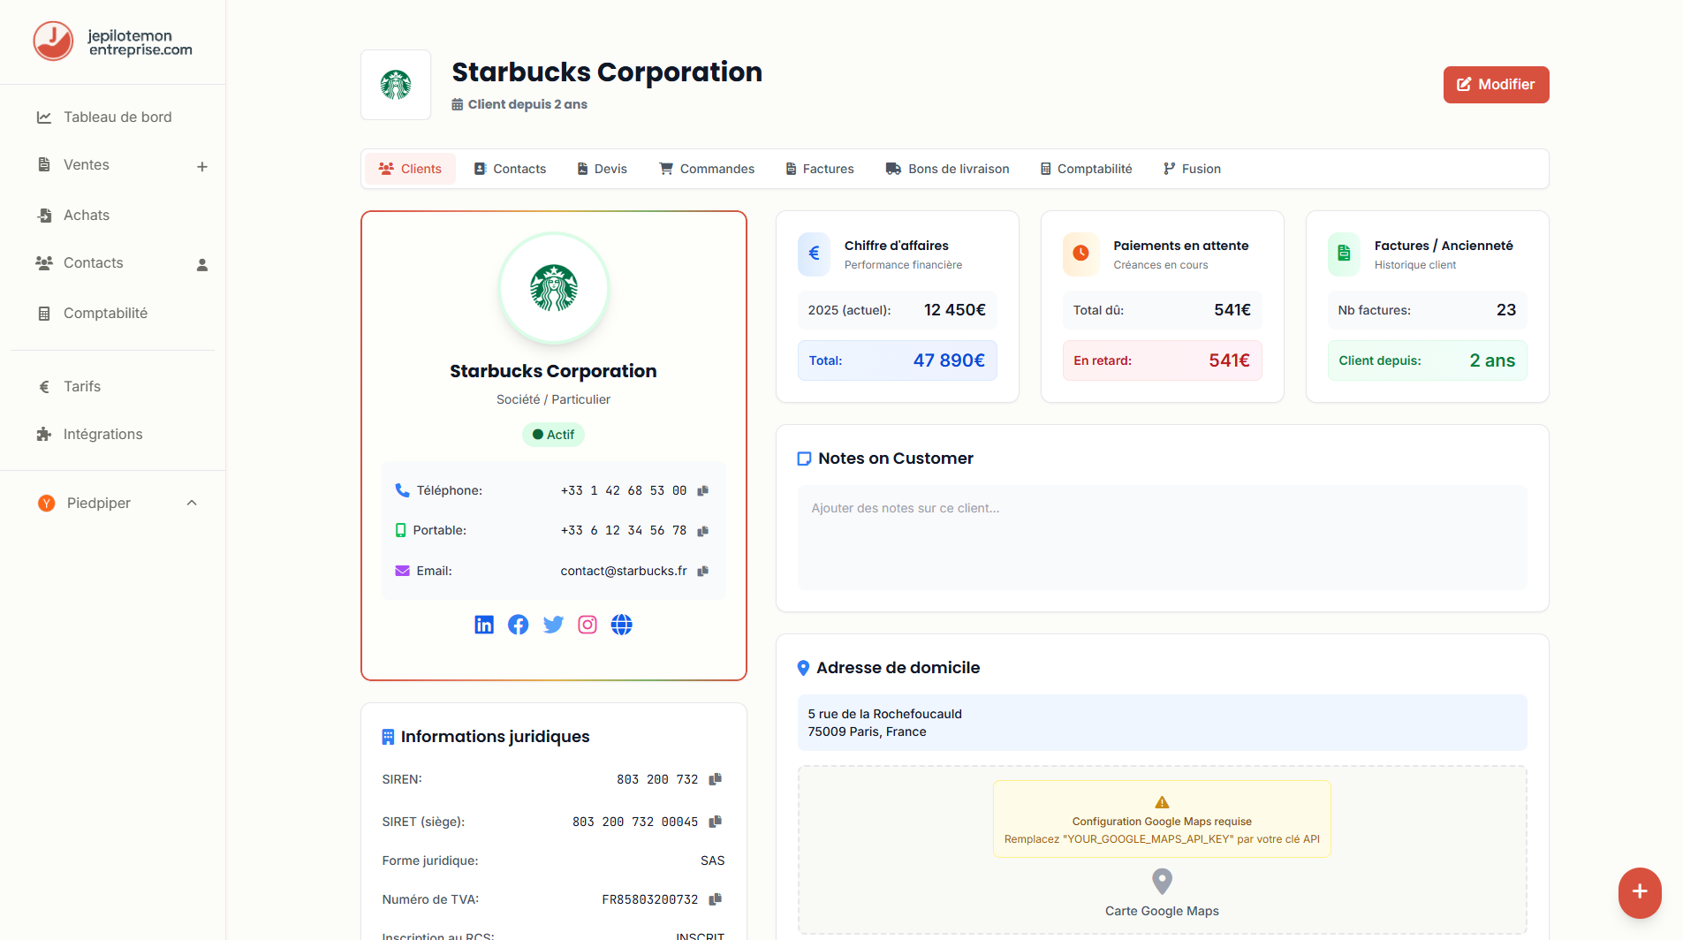
Task: Expand the Ventes menu plus icon
Action: point(202,166)
